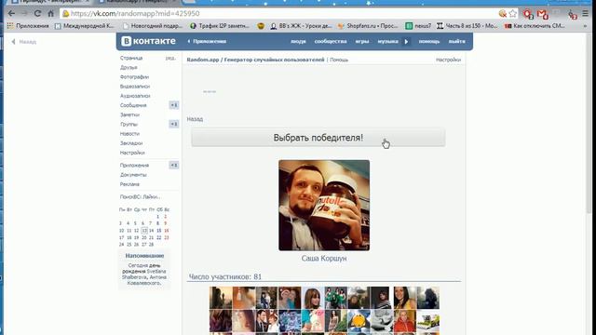Click first participant avatar in grid
The image size is (596, 335).
[221, 298]
